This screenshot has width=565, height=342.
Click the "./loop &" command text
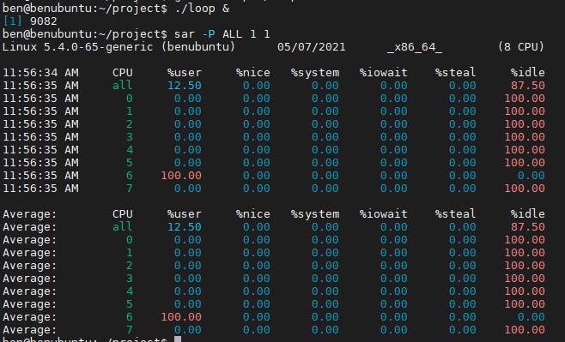pos(202,9)
